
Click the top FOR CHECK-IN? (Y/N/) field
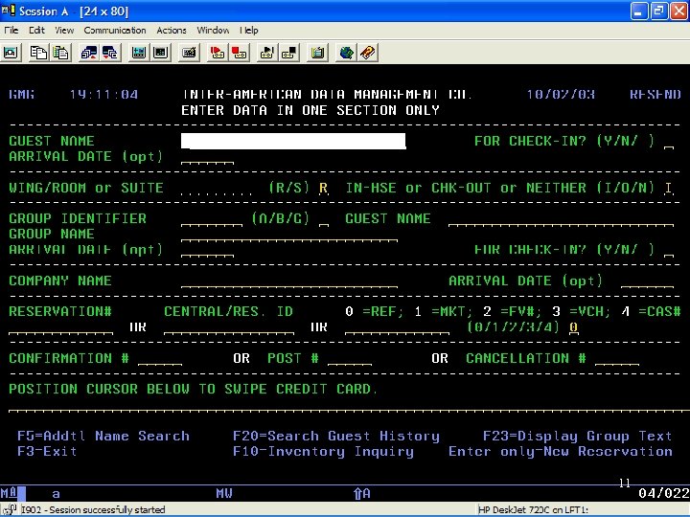coord(669,142)
